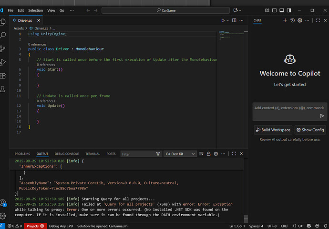This screenshot has width=329, height=229.
Task: Open the Extensions view
Action: (3, 76)
